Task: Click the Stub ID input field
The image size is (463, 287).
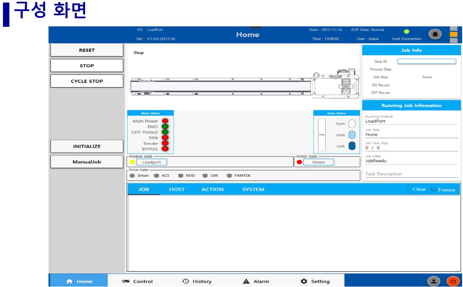Action: point(426,62)
